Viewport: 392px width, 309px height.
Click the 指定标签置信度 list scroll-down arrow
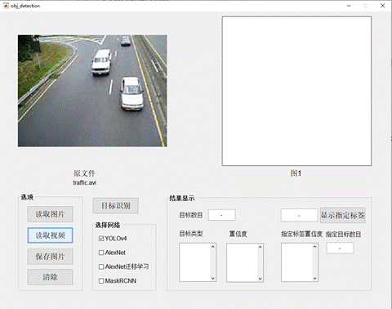click(314, 279)
